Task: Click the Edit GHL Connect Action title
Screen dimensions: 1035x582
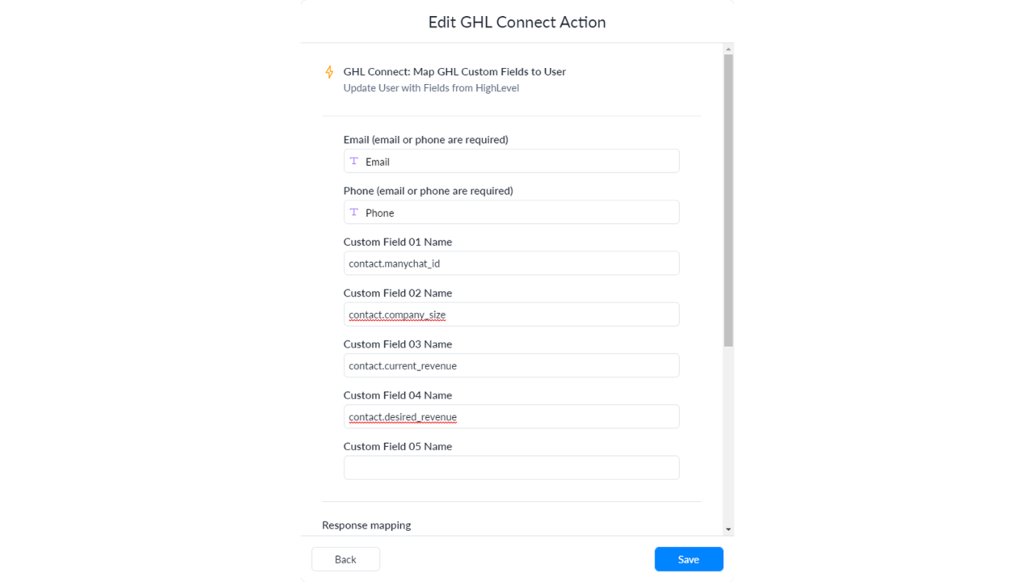Action: coord(517,22)
